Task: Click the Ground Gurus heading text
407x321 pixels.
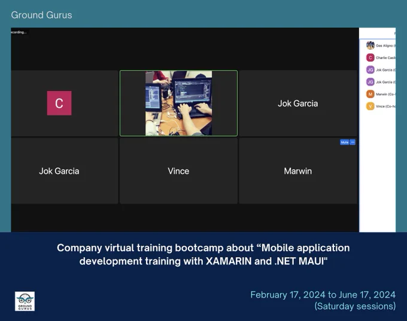Action: [41, 15]
